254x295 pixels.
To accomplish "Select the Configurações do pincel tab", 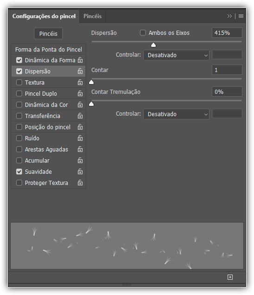I will (x=44, y=16).
